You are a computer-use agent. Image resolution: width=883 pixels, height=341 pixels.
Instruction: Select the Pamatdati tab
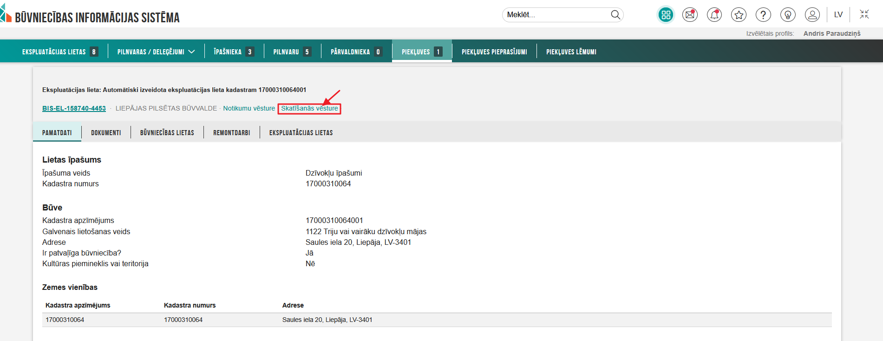pos(57,132)
